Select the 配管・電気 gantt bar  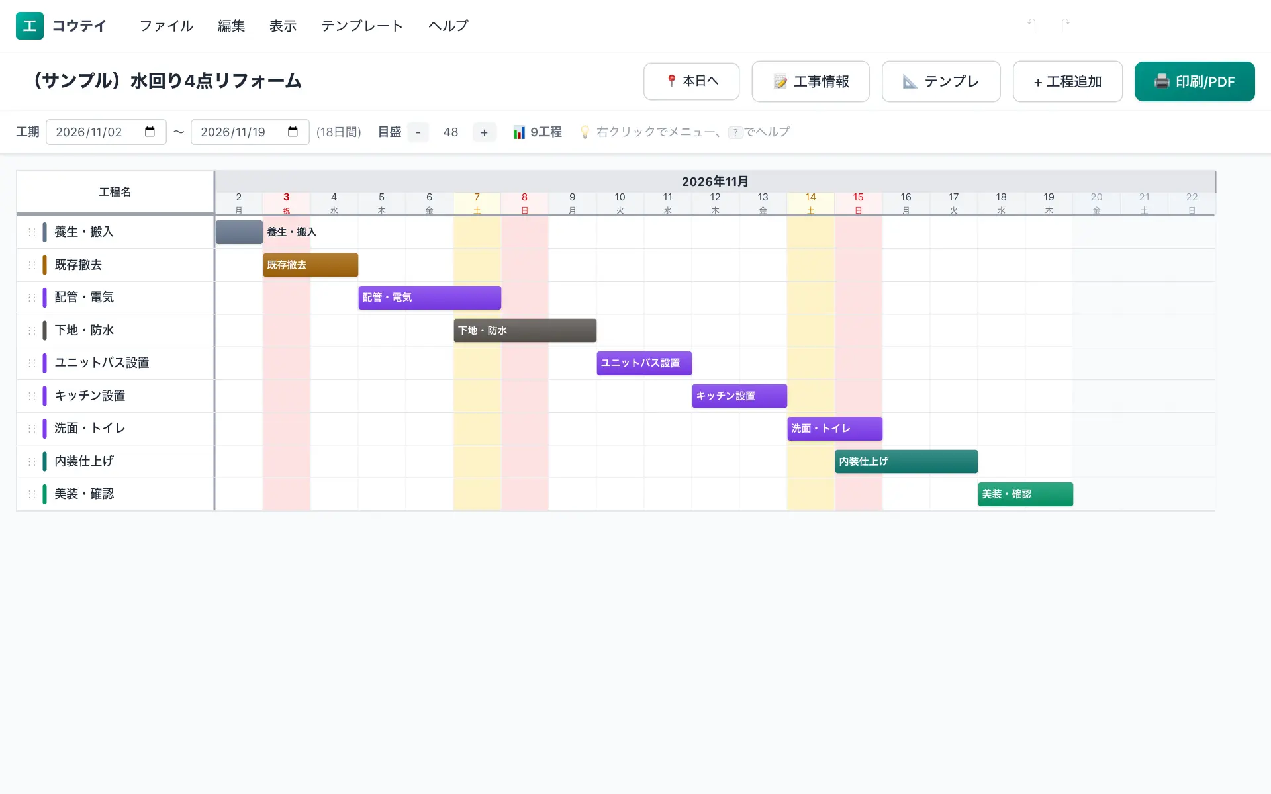[430, 298]
